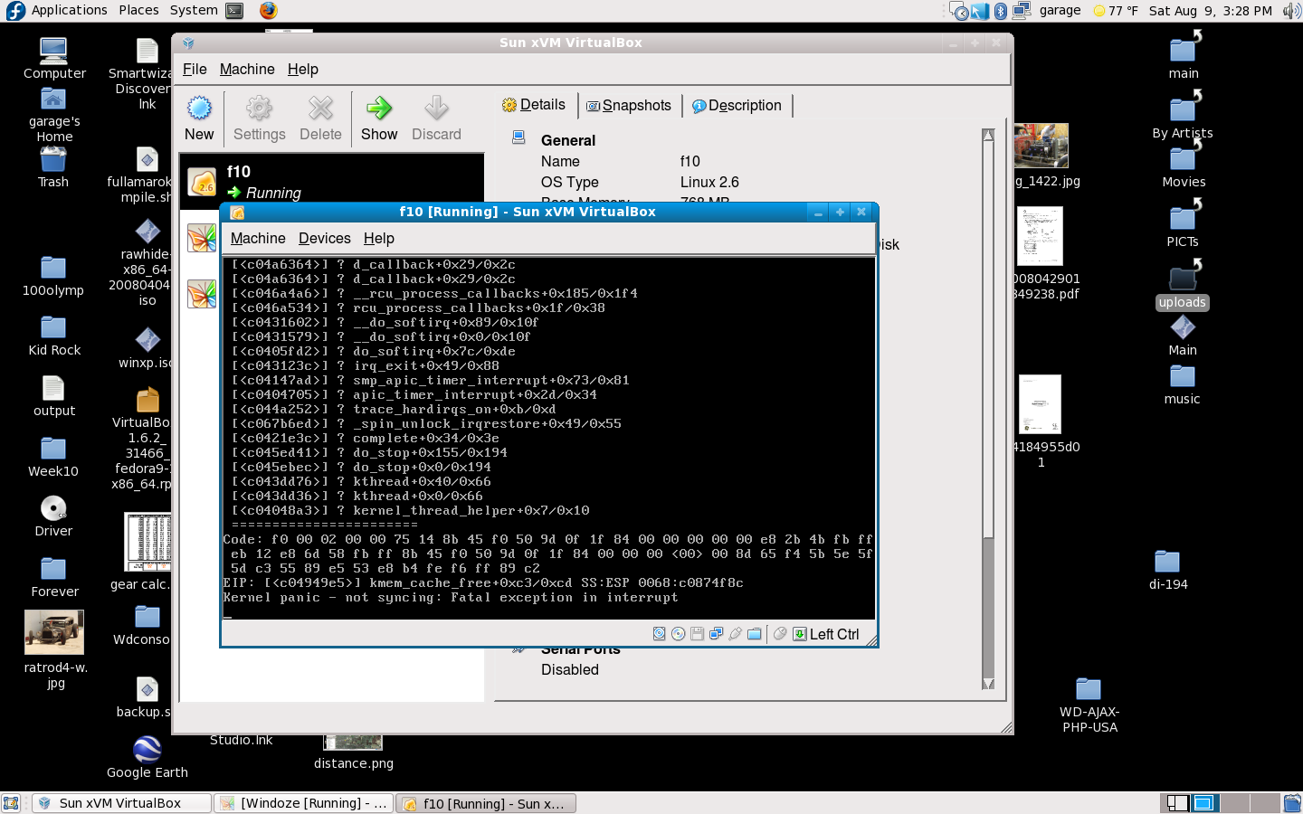This screenshot has width=1303, height=814.
Task: Select the 100olymp folder on desktop
Action: click(x=53, y=277)
